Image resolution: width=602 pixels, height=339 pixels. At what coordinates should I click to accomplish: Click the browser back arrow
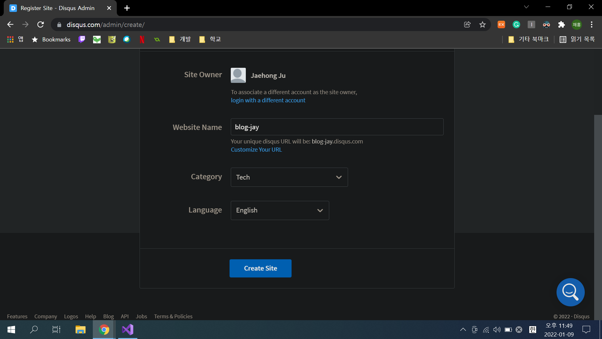10,24
